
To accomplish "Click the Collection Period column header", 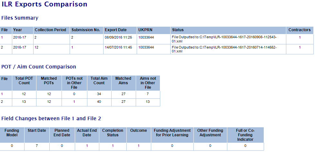I will pos(50,30).
